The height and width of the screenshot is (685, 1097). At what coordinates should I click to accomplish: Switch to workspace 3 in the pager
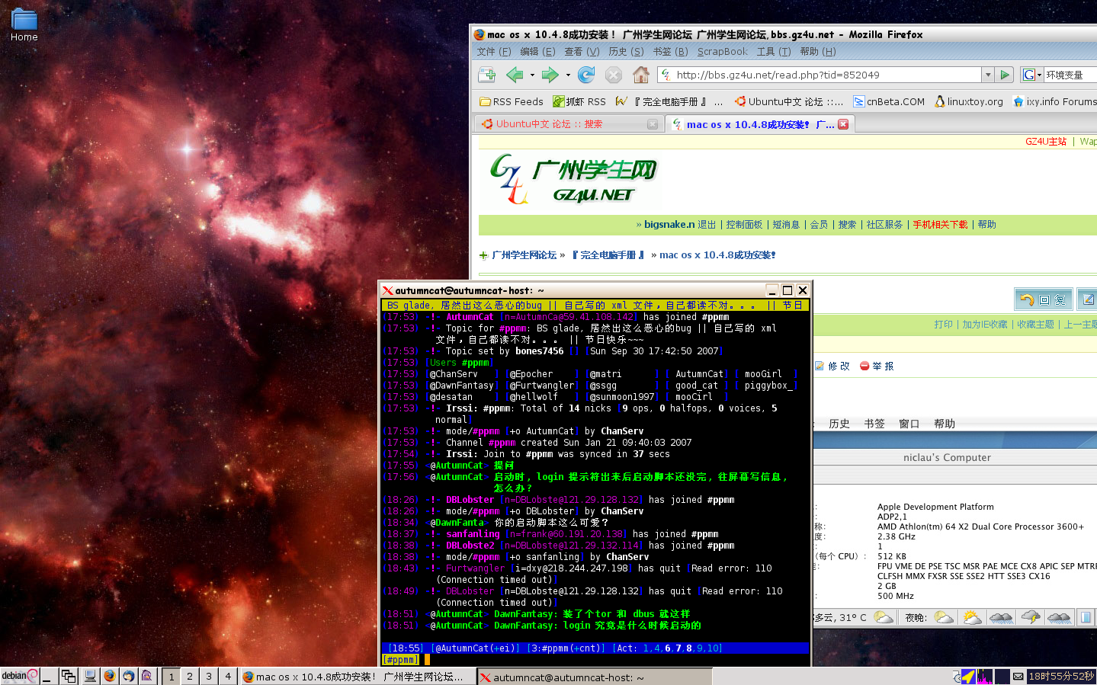pyautogui.click(x=209, y=677)
